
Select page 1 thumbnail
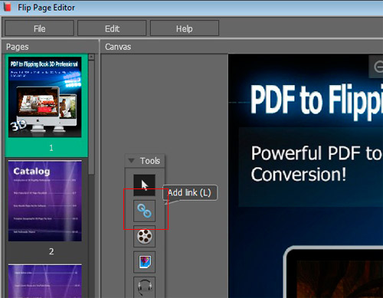click(45, 97)
